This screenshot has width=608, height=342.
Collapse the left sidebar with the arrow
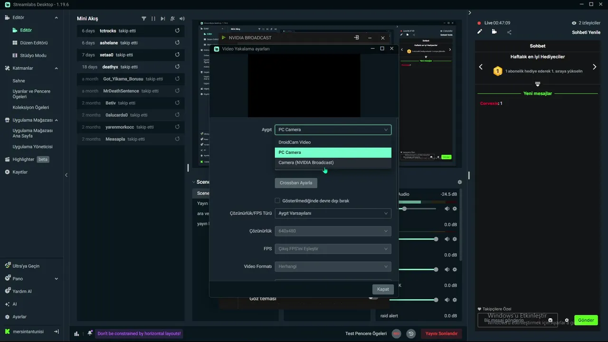tap(66, 175)
